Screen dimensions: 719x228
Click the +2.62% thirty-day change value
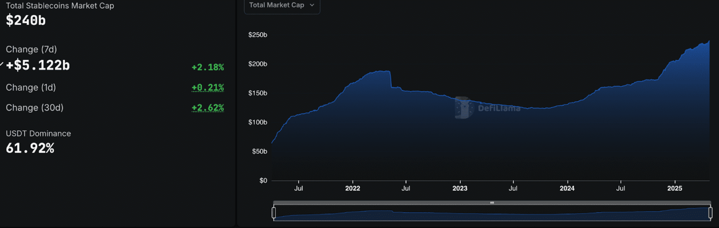pos(208,108)
